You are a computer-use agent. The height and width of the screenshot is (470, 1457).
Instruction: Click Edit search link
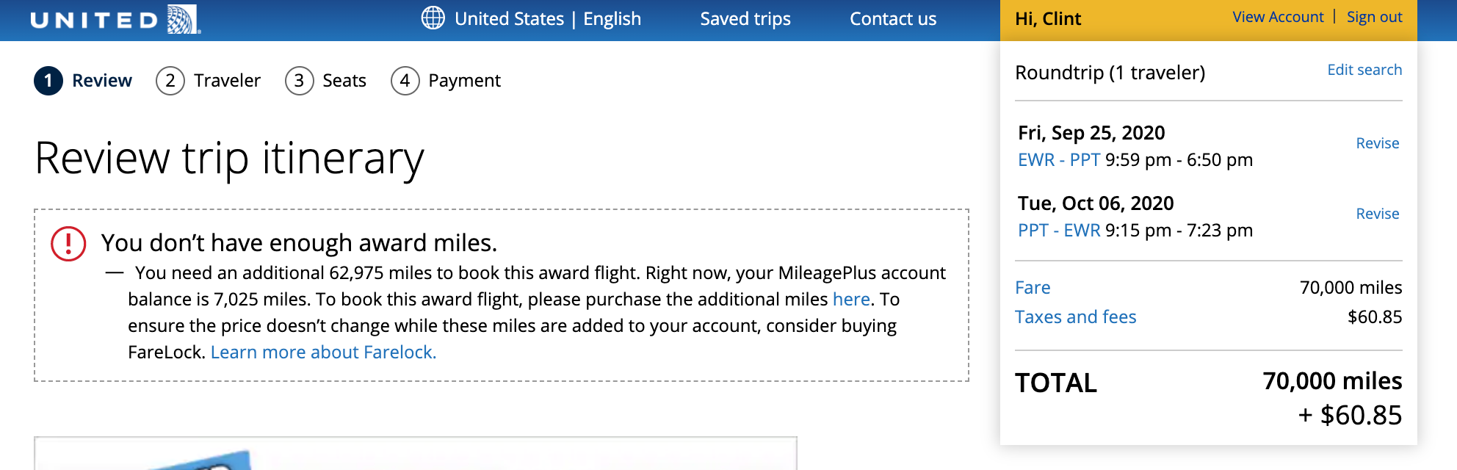point(1364,70)
